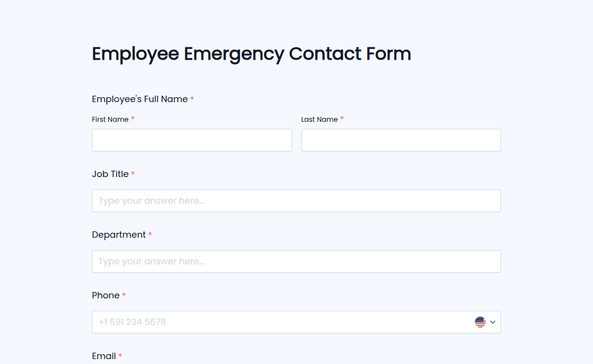Click the Job Title answer field
This screenshot has width=593, height=364.
coord(296,201)
